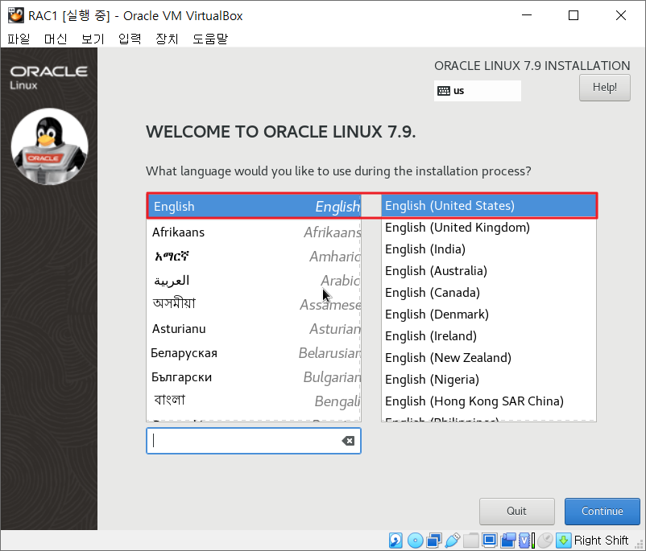Click the keyboard layout icon next to us
Screen dimensions: 646x551
click(x=444, y=91)
